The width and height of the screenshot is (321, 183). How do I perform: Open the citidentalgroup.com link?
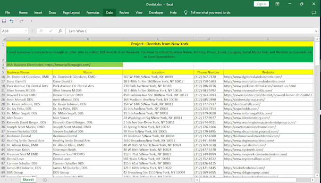[244, 100]
